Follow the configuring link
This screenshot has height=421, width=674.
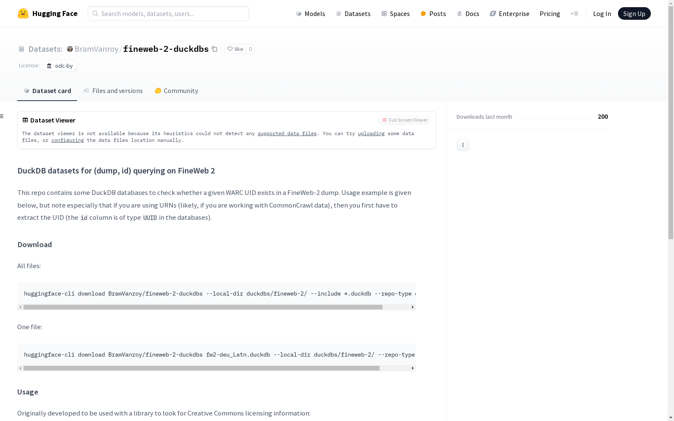tap(67, 140)
